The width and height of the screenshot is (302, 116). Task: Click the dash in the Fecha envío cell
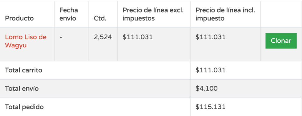coord(61,37)
